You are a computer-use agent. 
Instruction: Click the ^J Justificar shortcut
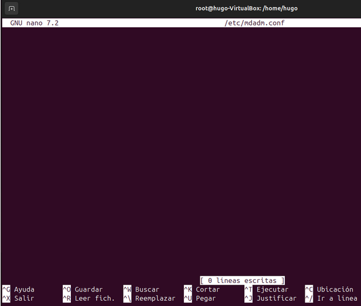click(270, 298)
